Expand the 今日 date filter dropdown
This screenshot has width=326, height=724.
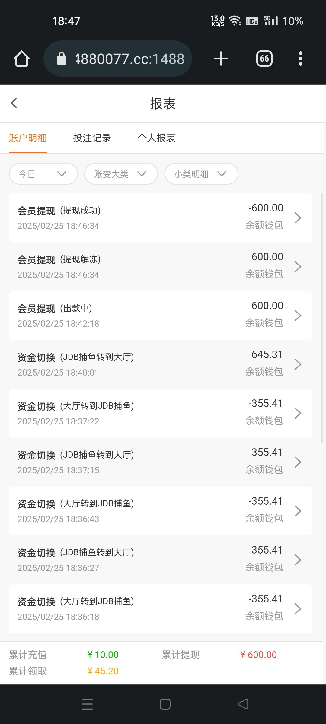click(x=43, y=174)
